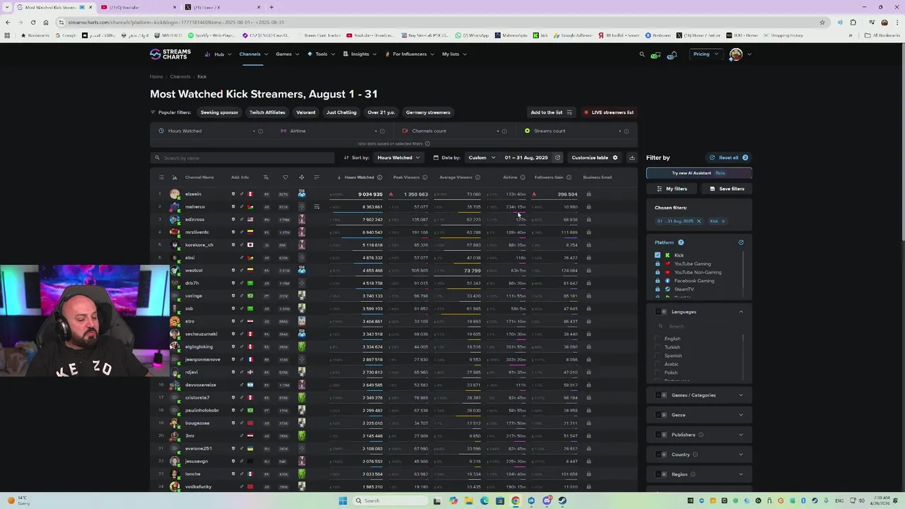Open the Streams Charts logo home link

coord(170,54)
